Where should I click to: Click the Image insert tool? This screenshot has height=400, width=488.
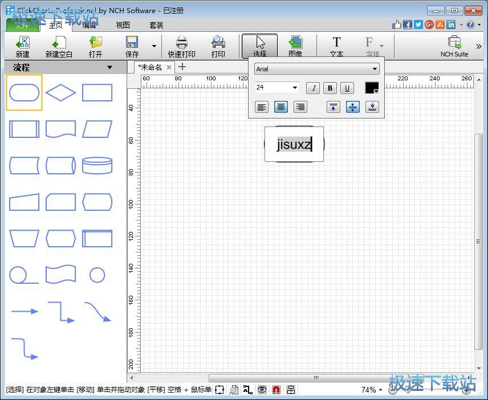[295, 46]
